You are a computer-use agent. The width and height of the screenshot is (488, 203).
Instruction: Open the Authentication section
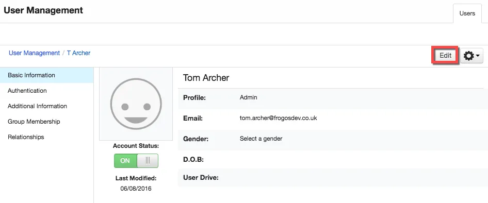click(46, 91)
